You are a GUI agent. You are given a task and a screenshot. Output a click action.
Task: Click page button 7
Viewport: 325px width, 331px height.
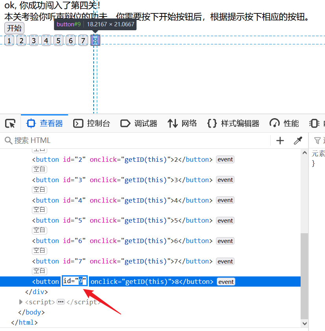pos(83,40)
